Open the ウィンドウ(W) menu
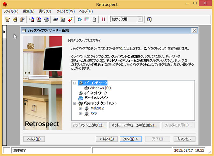 66,11
